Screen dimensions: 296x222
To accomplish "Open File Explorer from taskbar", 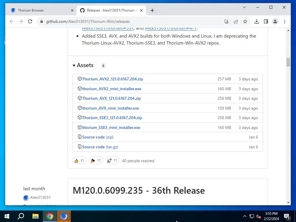I will [35, 216].
